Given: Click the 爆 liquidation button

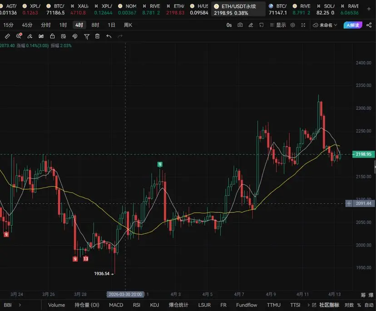Looking at the screenshot, I should click(x=371, y=295).
